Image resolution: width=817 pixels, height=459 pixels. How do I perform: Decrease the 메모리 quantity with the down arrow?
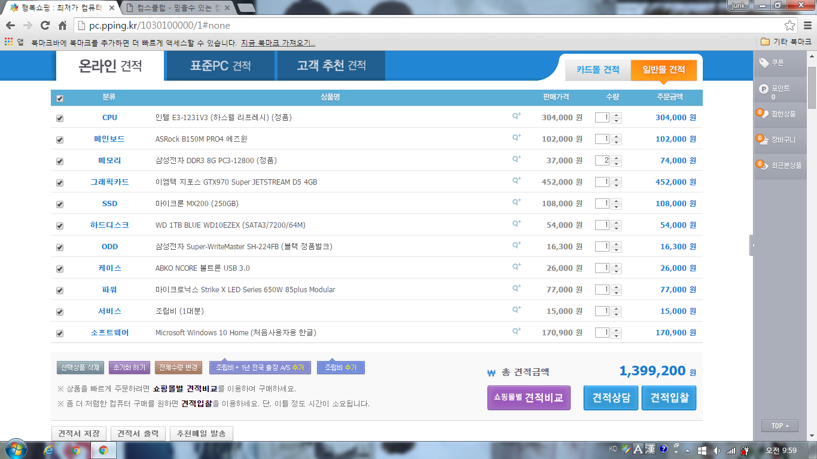pyautogui.click(x=617, y=163)
